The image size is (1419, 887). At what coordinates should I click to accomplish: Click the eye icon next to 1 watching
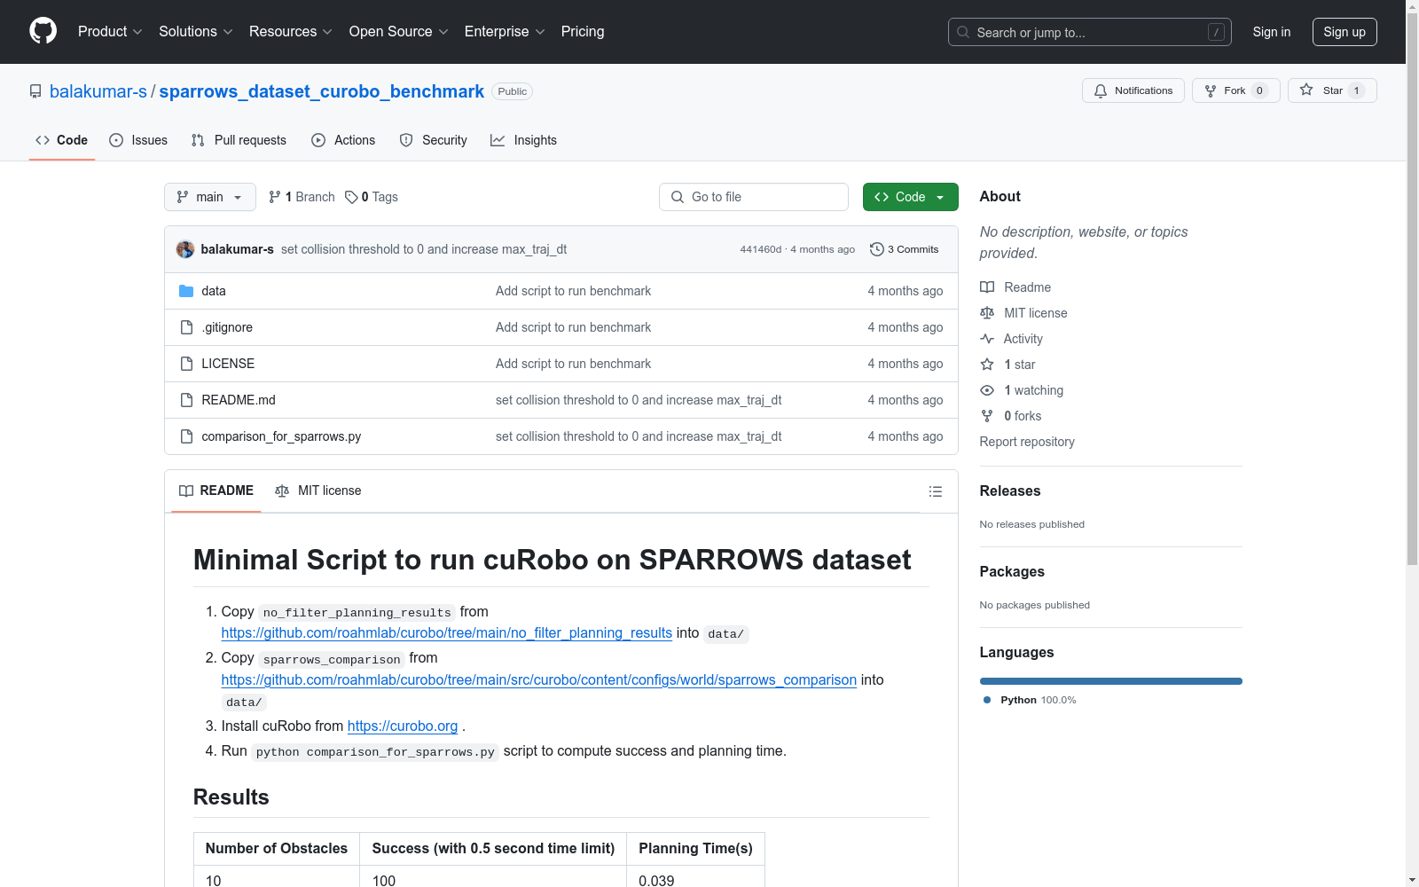tap(987, 390)
